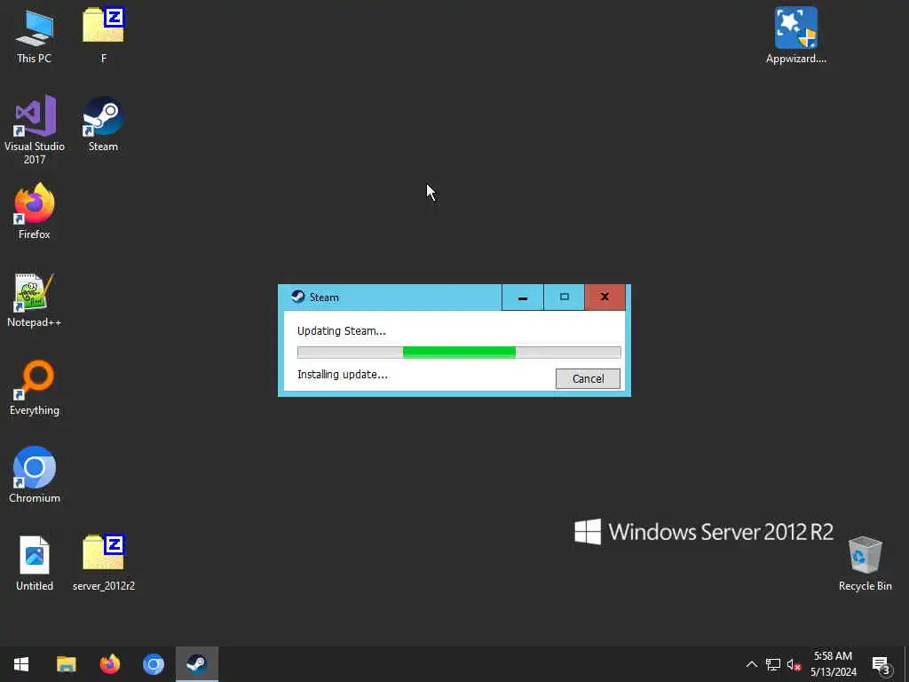Show hidden system tray icons

tap(751, 664)
